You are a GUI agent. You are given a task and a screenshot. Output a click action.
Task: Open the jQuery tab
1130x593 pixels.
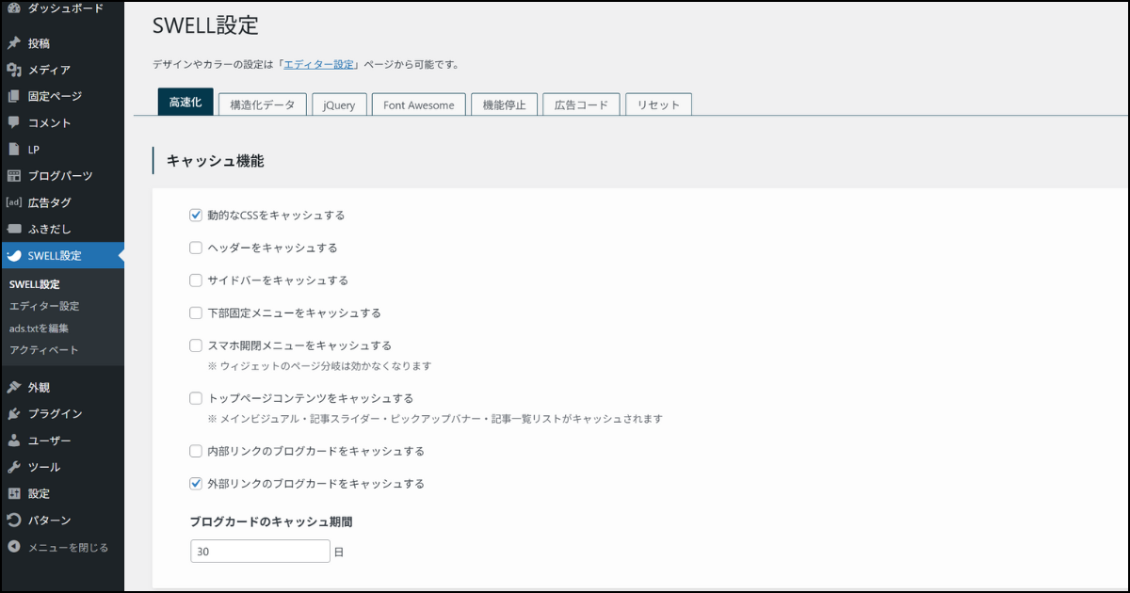click(339, 104)
